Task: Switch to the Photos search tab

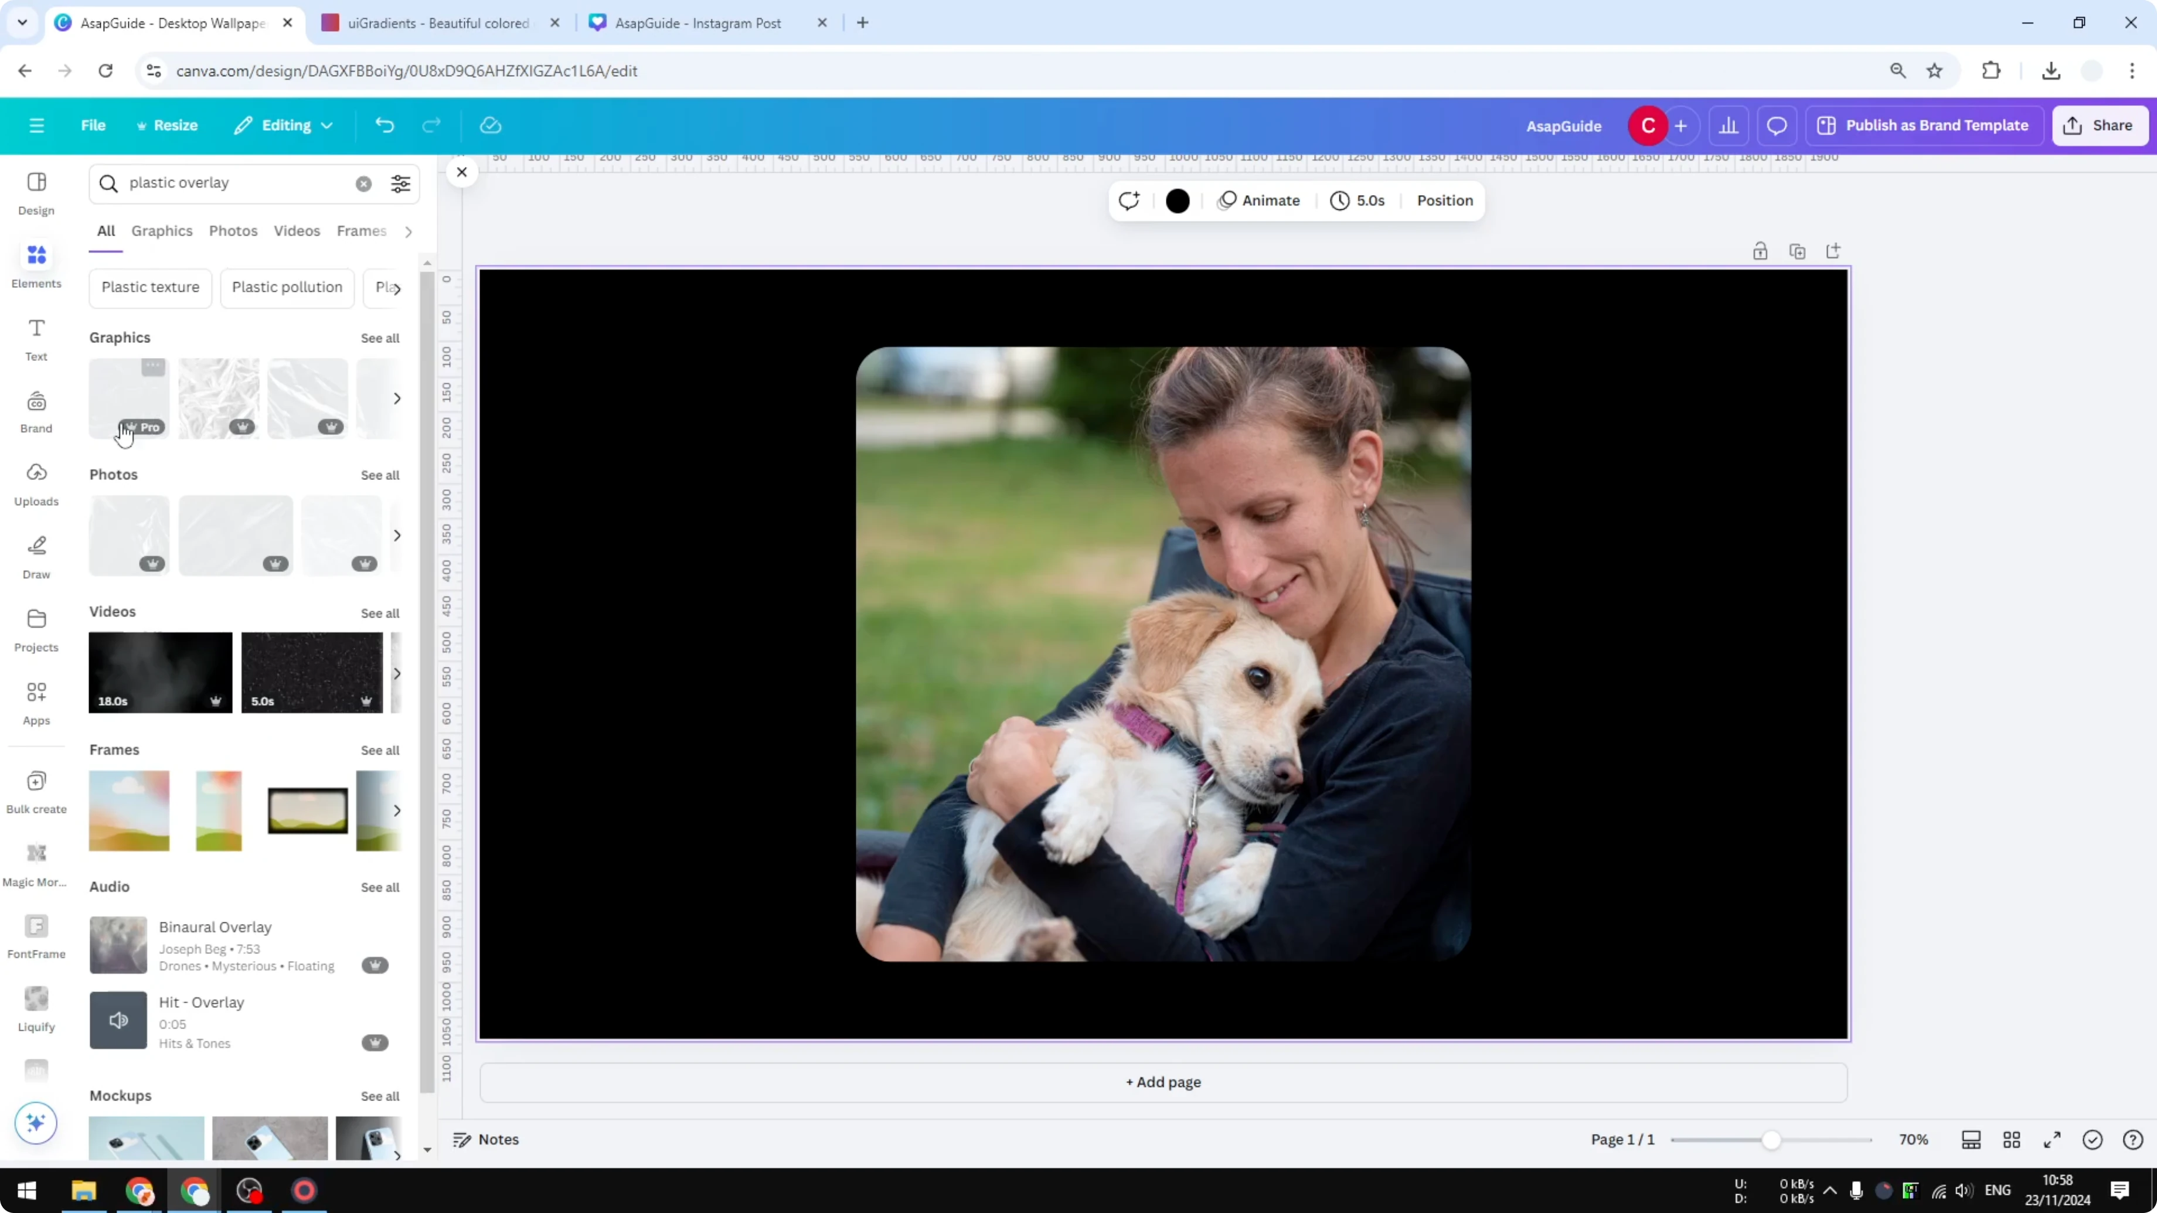Action: tap(233, 231)
